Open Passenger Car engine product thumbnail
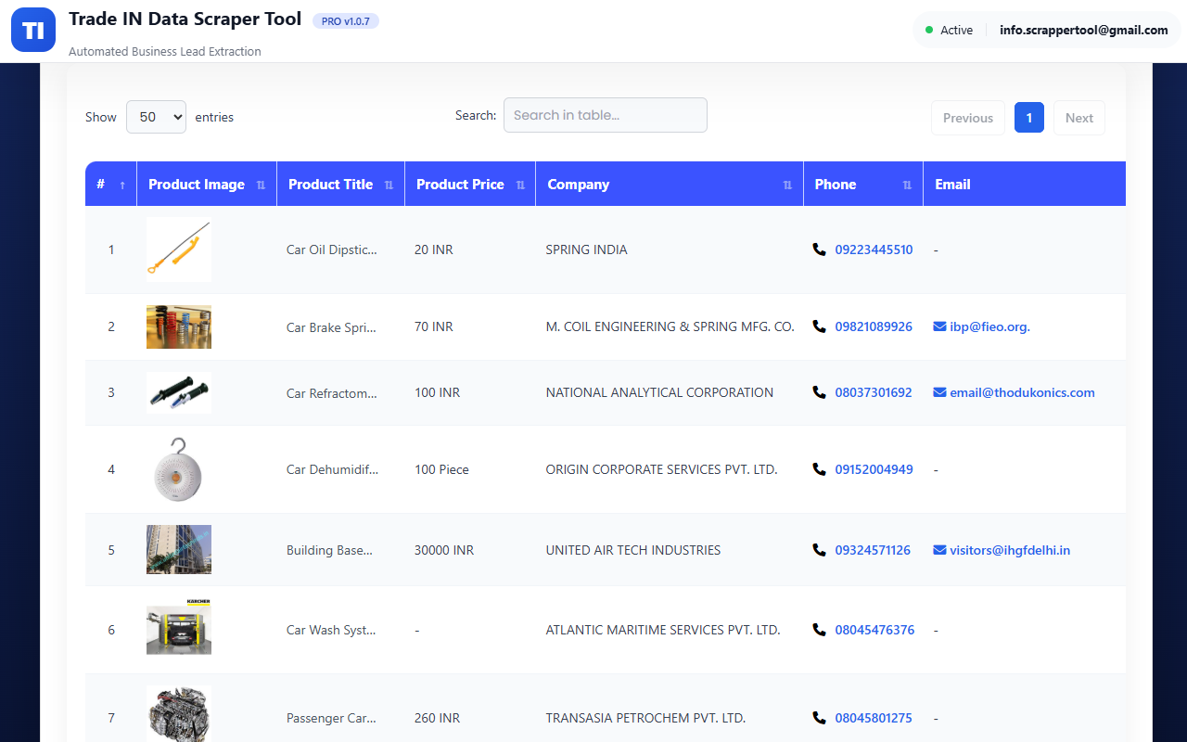Screen dimensions: 1187x742 179,714
